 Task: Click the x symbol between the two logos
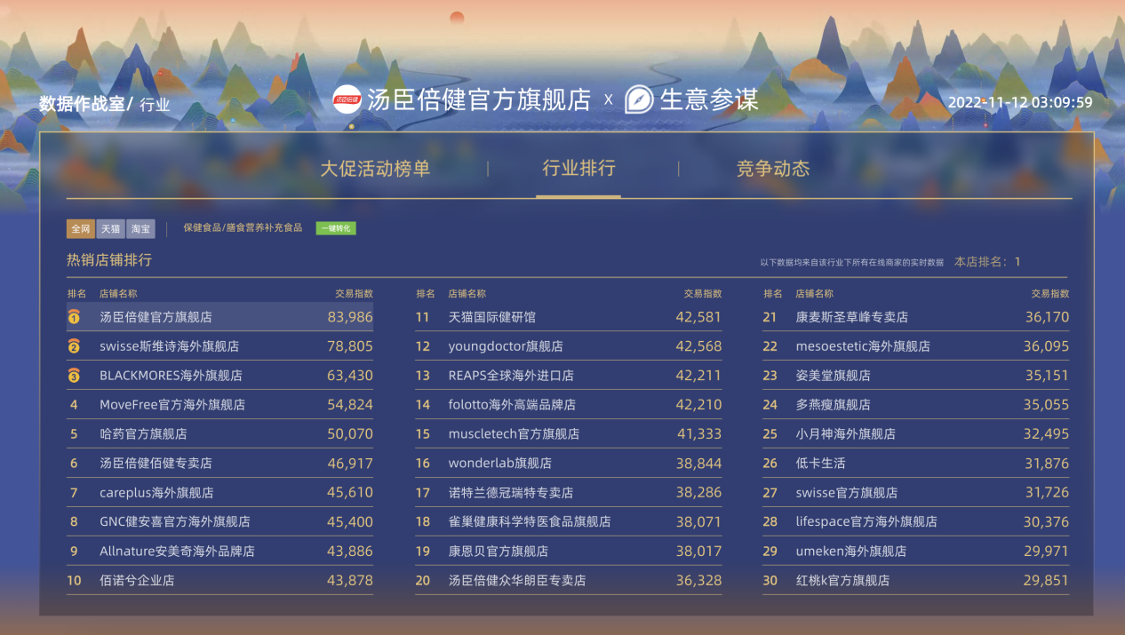click(608, 100)
